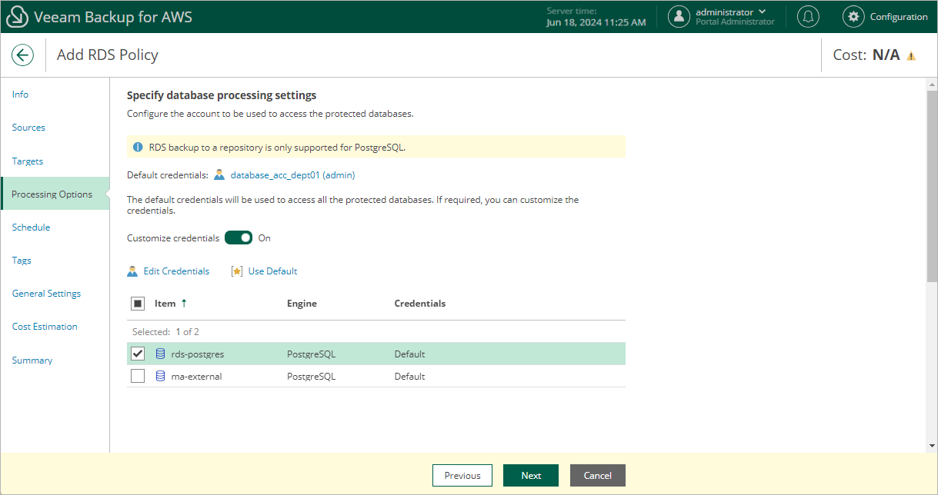
Task: Turn off Customize credentials toggle
Action: pos(239,238)
